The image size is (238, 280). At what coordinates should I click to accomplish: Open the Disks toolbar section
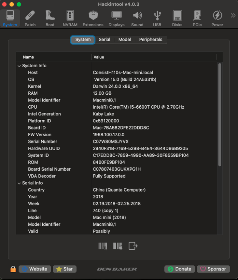point(177,19)
